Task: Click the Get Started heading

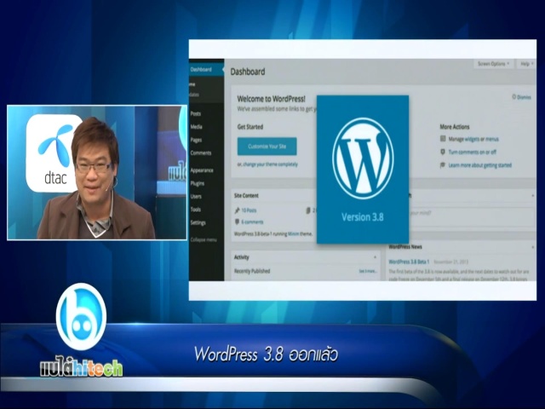Action: click(x=250, y=127)
